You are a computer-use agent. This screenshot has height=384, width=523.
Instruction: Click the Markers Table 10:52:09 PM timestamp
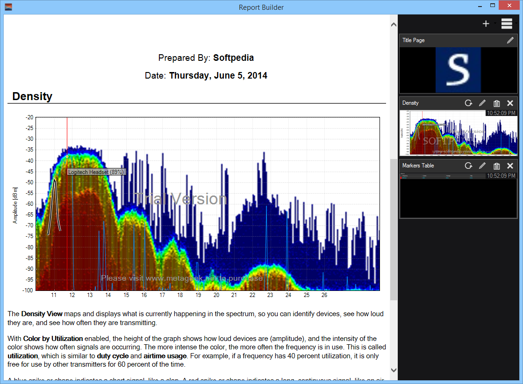pos(501,176)
